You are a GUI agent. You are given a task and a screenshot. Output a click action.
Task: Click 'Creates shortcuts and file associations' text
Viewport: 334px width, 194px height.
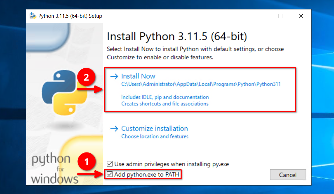[x=165, y=104]
